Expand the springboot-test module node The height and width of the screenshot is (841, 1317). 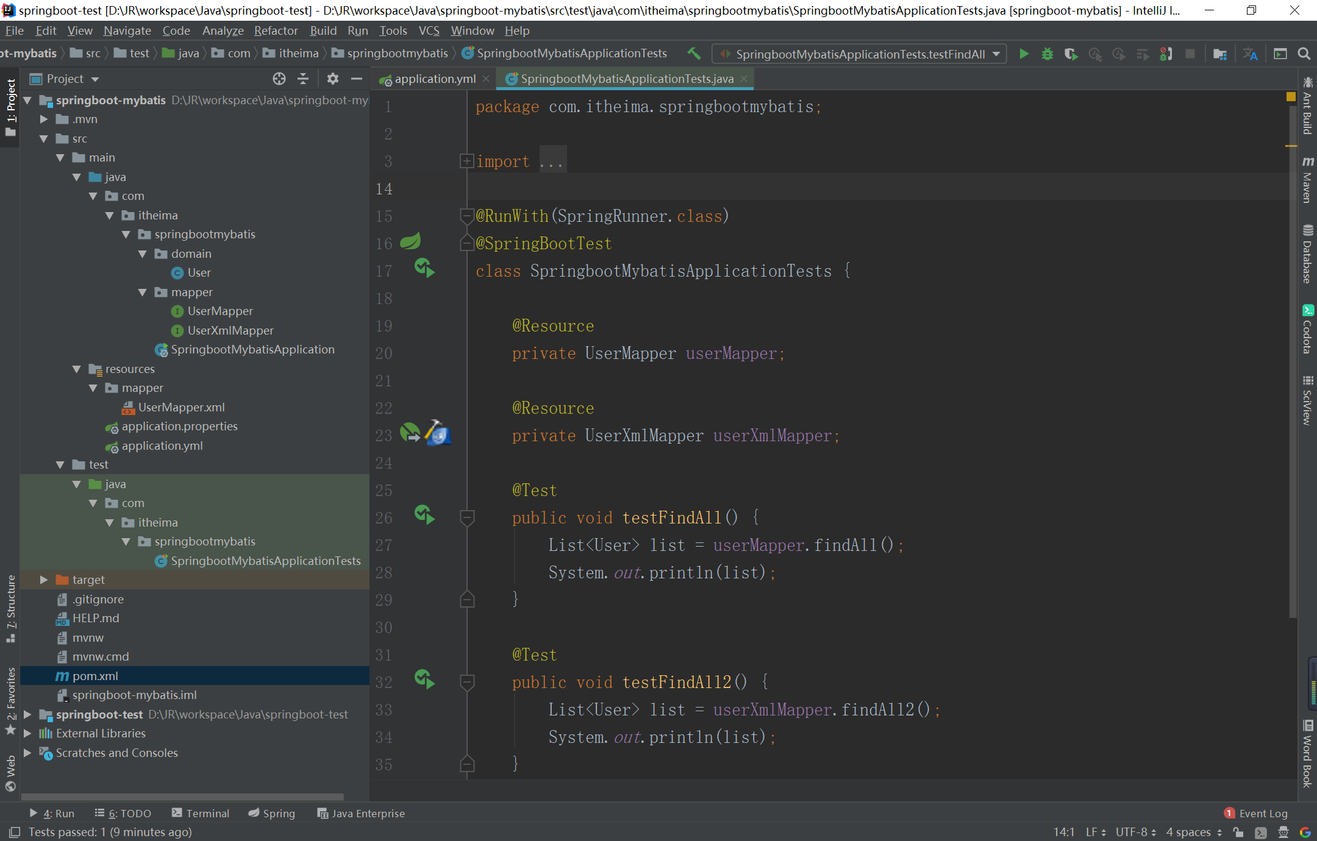27,714
